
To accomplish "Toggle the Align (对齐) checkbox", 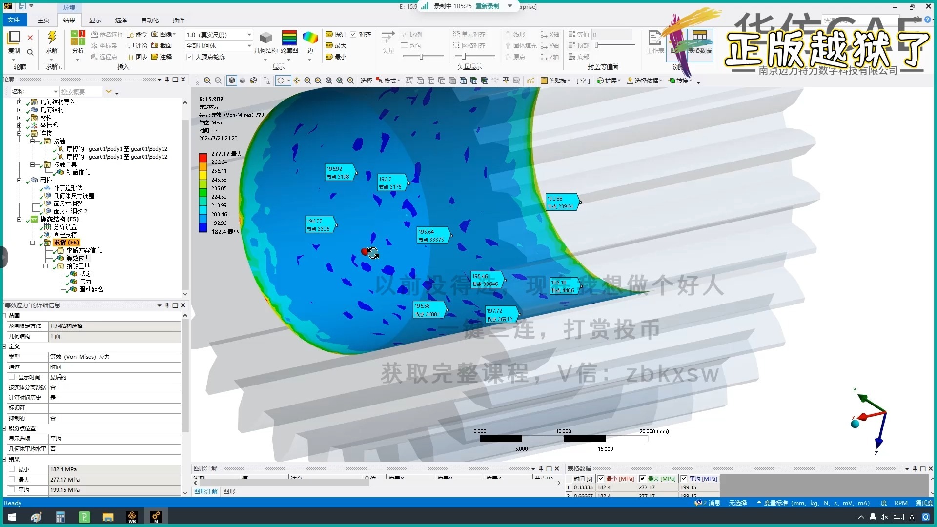I will (x=353, y=34).
